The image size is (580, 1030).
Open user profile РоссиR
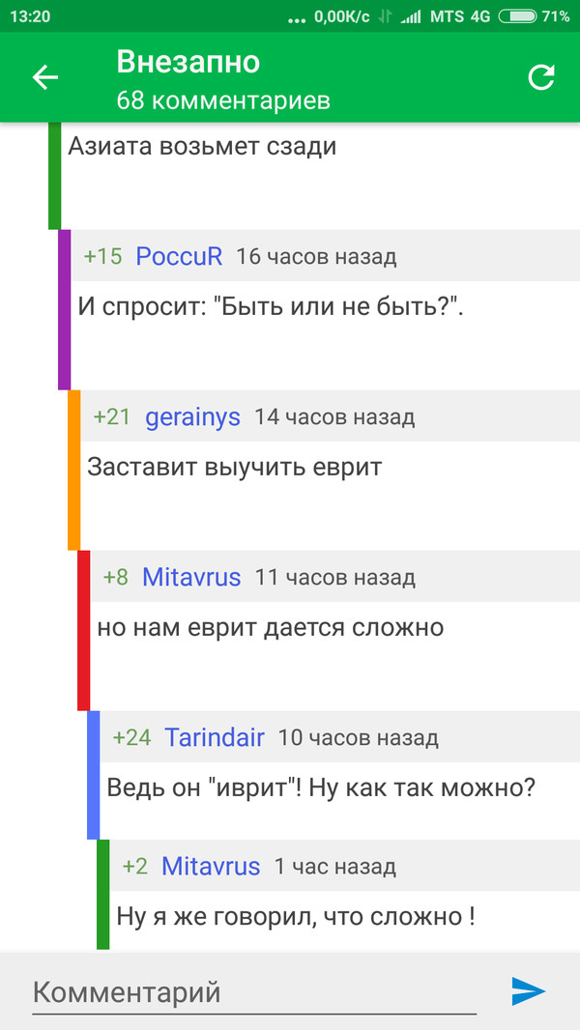pyautogui.click(x=179, y=256)
